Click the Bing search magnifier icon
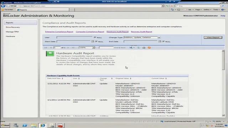The width and height of the screenshot is (228, 128). click(223, 6)
